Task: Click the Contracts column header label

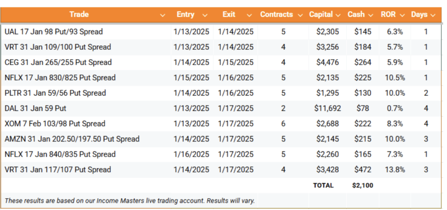Action: tap(276, 14)
